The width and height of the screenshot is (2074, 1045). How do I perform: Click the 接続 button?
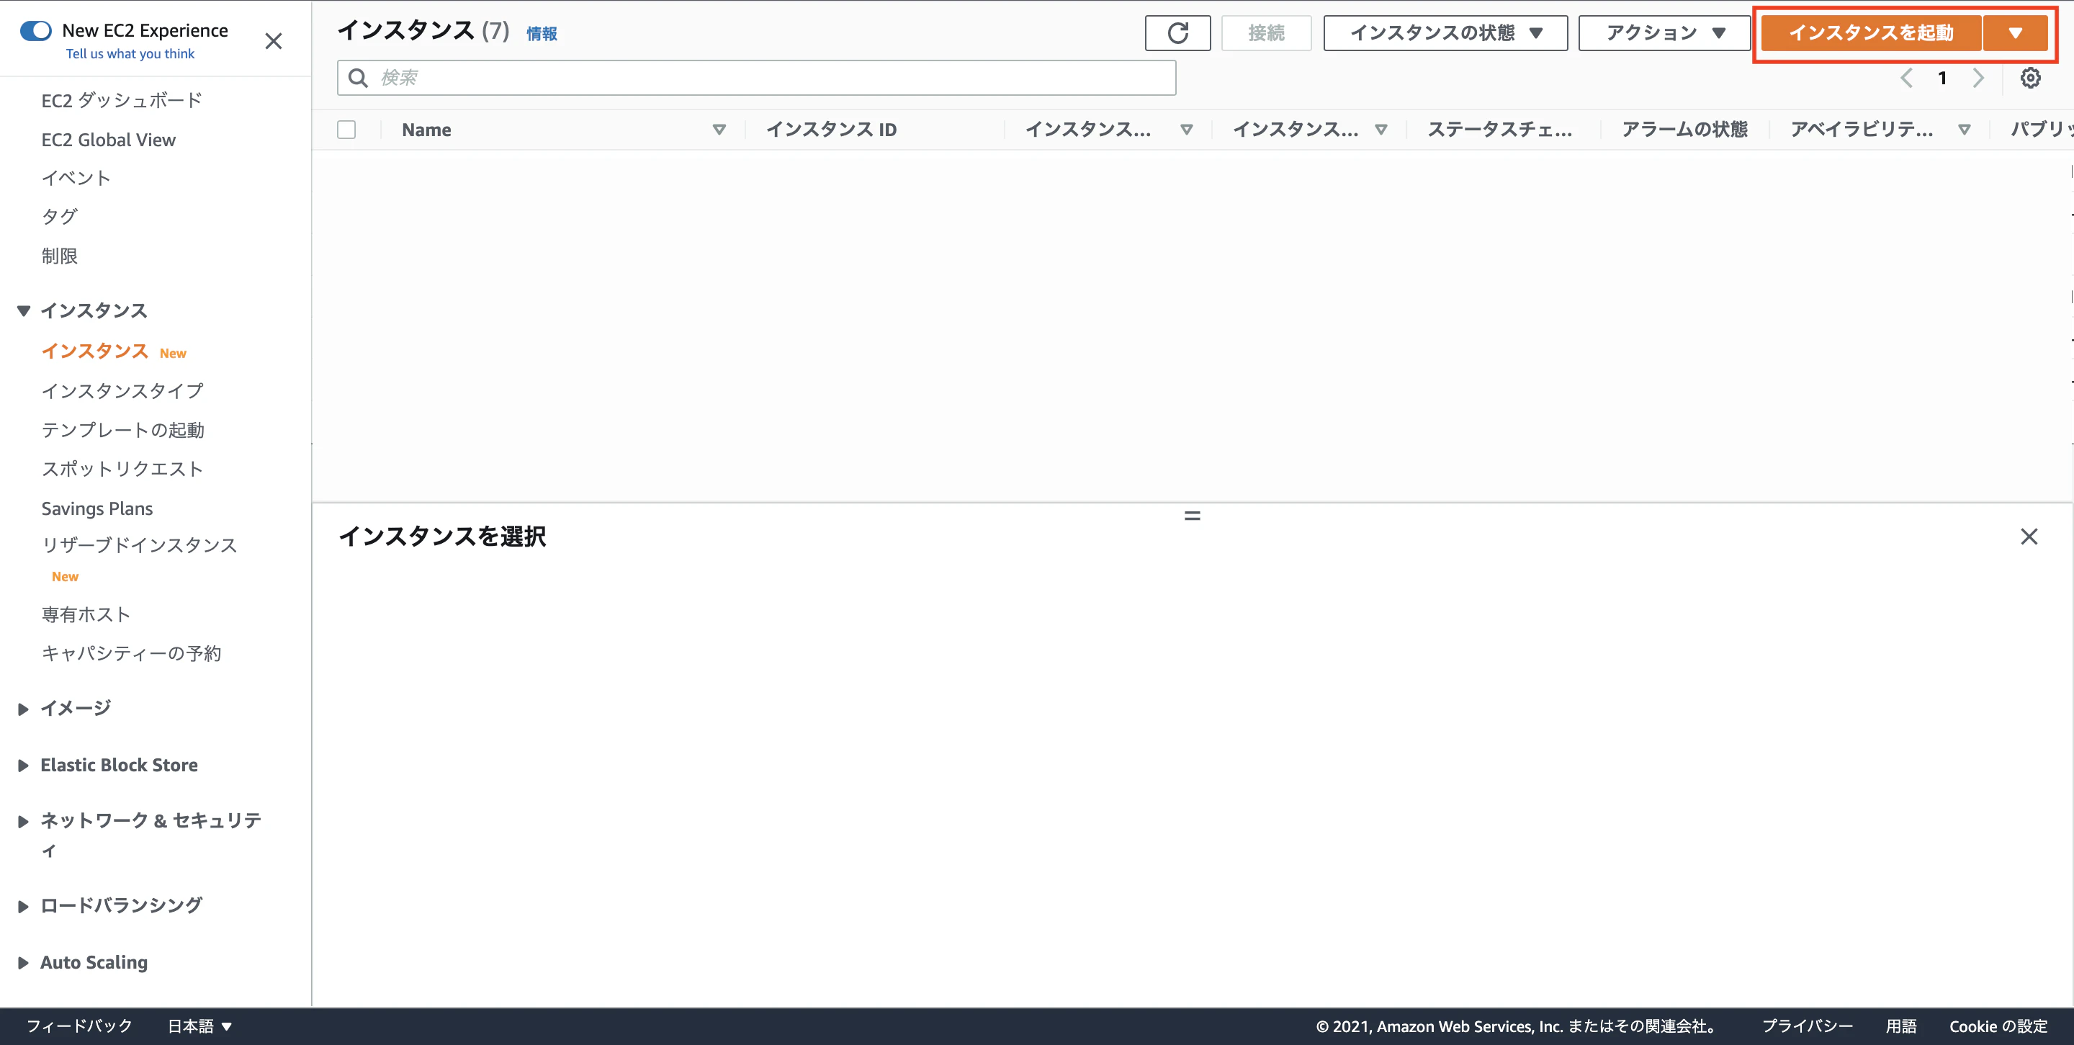click(1266, 33)
